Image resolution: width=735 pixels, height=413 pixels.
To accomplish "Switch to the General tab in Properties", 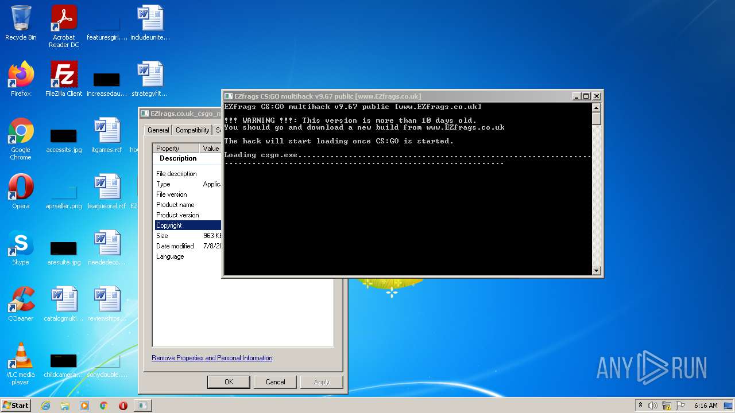I will tap(158, 130).
